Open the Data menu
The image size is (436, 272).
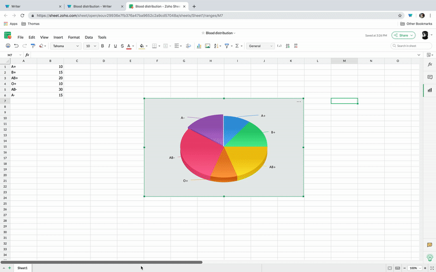(x=88, y=38)
